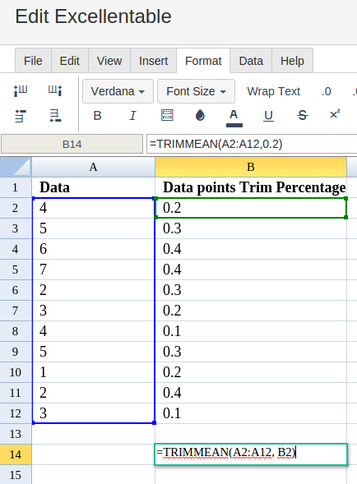Toggle underline formatting

click(x=268, y=116)
